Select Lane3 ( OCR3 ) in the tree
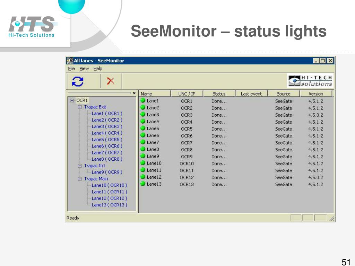The height and width of the screenshot is (266, 355). coord(107,127)
